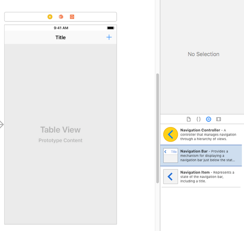The height and width of the screenshot is (231, 244).
Task: Open the Media library filmstrip tab
Action: (218, 119)
